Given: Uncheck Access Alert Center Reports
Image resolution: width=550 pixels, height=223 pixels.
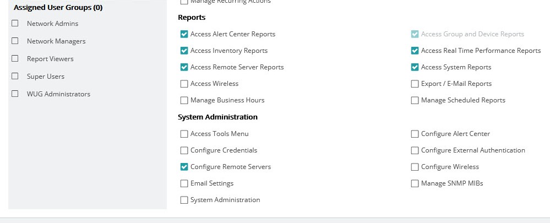Looking at the screenshot, I should pos(184,34).
